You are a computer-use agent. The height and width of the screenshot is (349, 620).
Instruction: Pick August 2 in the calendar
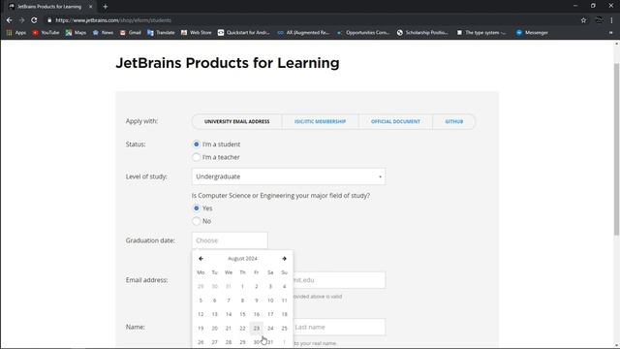256,287
